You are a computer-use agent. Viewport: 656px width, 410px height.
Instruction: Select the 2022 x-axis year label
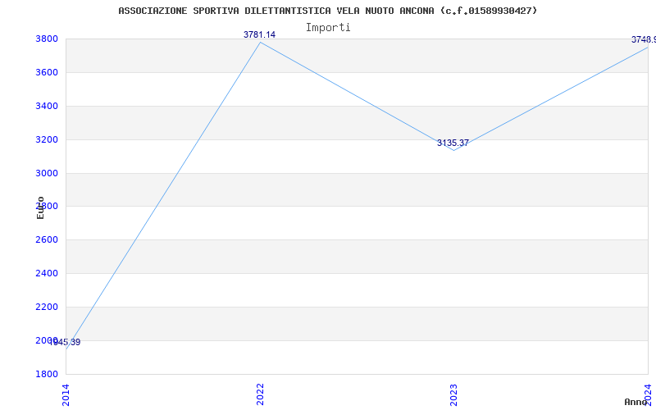[260, 394]
